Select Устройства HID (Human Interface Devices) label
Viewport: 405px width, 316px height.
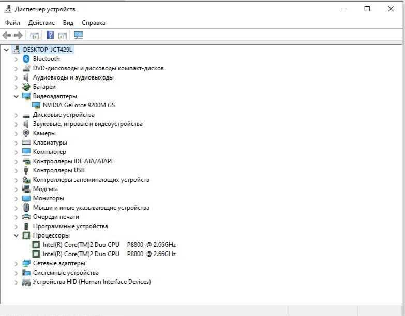[92, 282]
